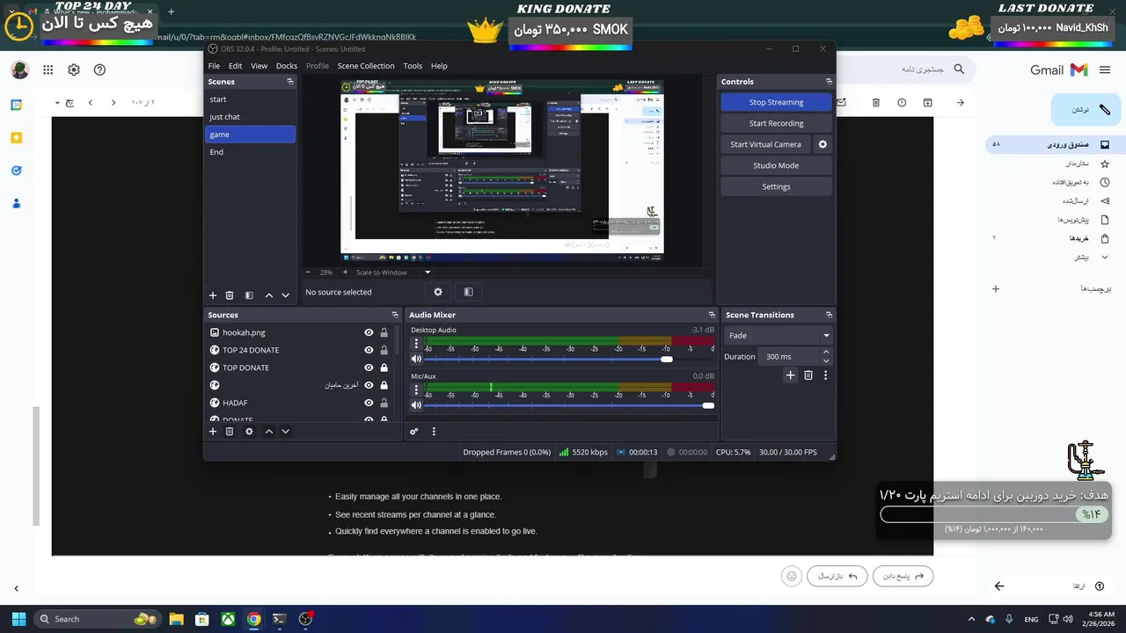The width and height of the screenshot is (1126, 633).
Task: Move source up in Sources panel
Action: click(x=269, y=432)
